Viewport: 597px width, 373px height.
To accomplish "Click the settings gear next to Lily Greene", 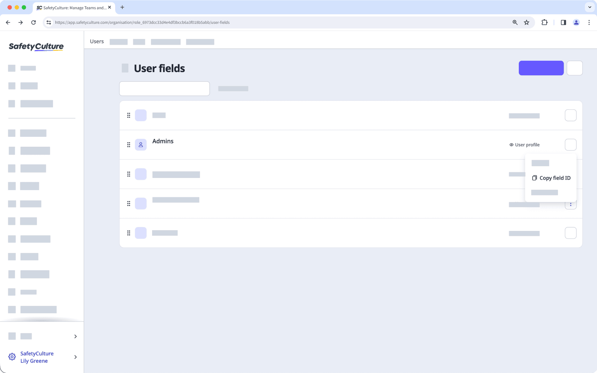I will pyautogui.click(x=12, y=357).
